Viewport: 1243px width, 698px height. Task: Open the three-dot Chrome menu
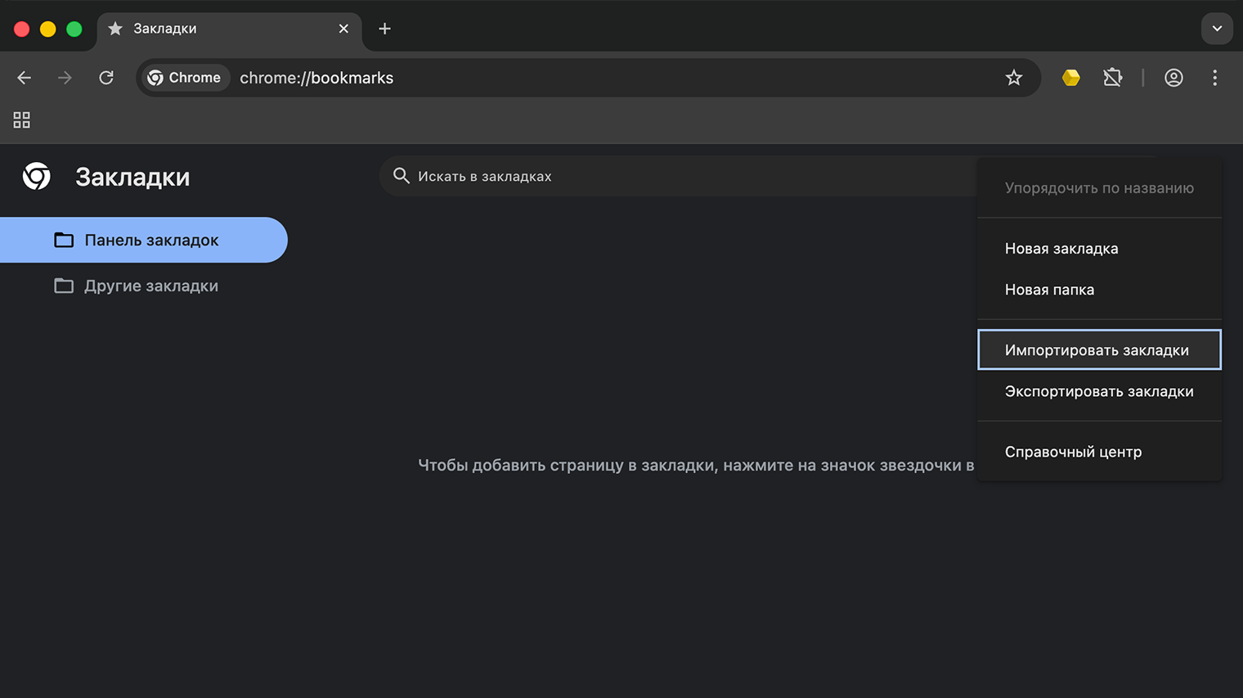1215,77
